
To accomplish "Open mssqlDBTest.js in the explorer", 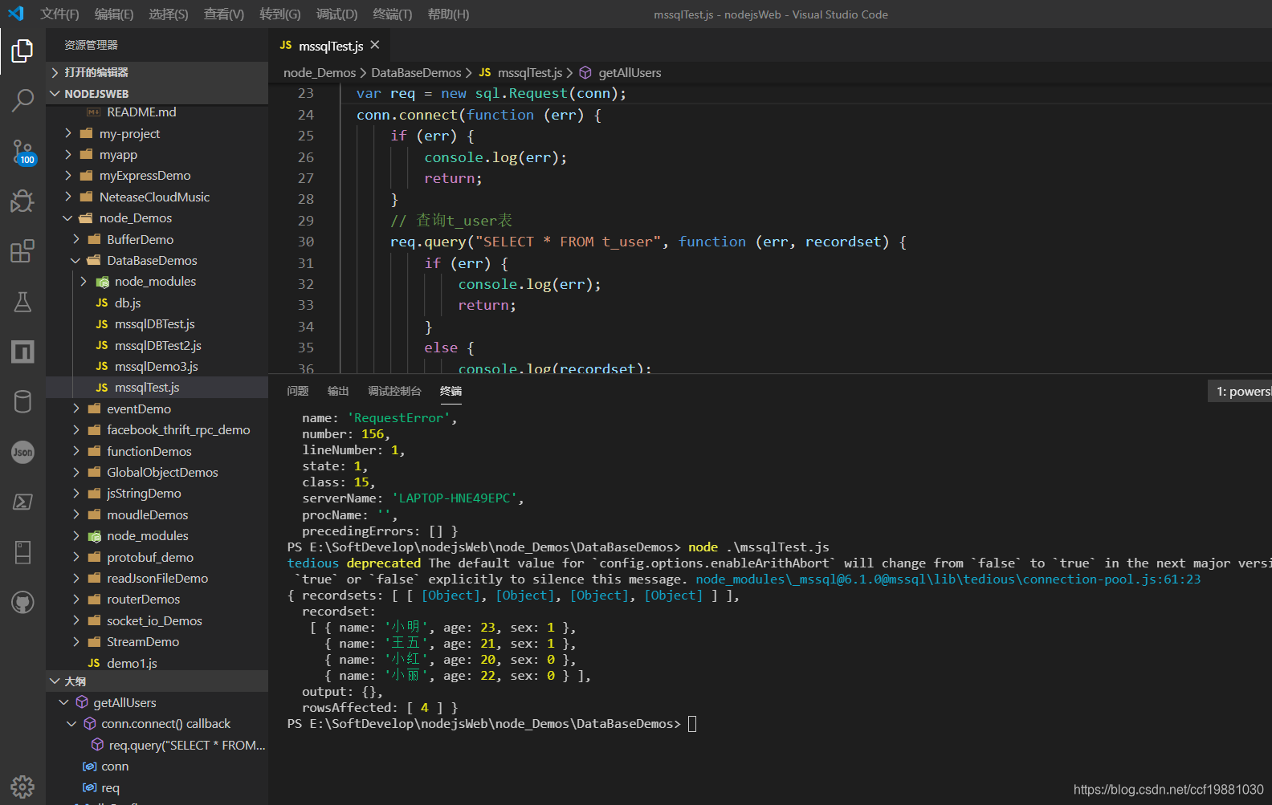I will 157,324.
